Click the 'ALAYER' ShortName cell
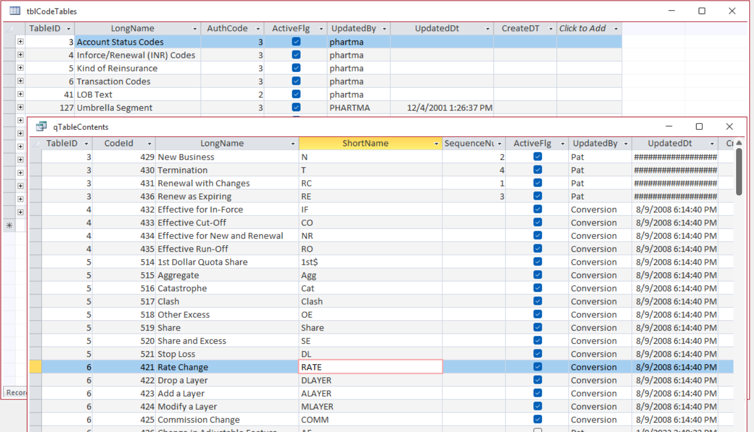754x432 pixels. click(371, 393)
